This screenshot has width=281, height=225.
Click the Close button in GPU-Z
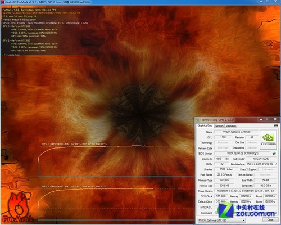pyautogui.click(x=270, y=219)
